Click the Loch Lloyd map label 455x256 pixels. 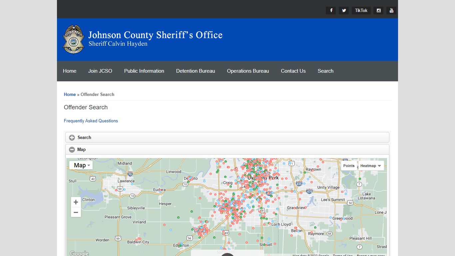pyautogui.click(x=281, y=224)
